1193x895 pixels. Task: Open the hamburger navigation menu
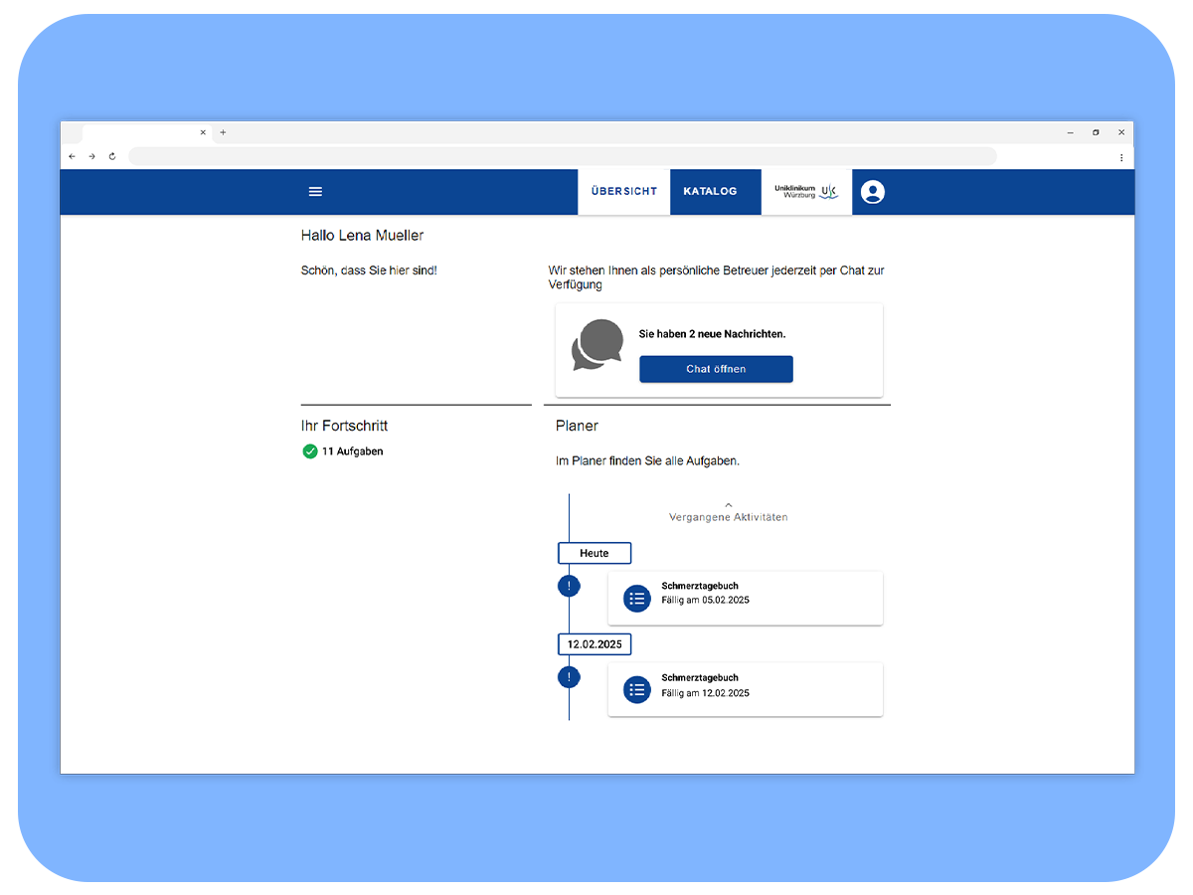[315, 192]
